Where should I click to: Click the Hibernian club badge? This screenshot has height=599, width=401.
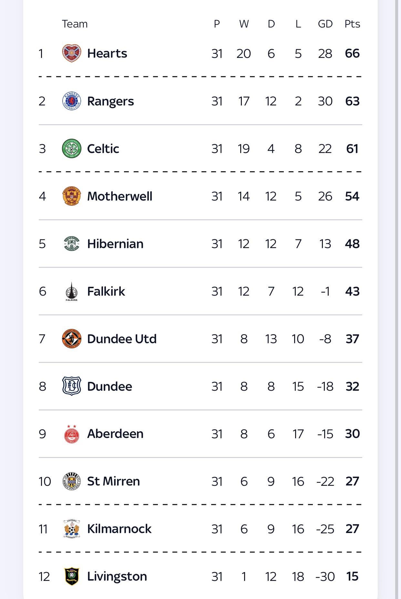[71, 244]
